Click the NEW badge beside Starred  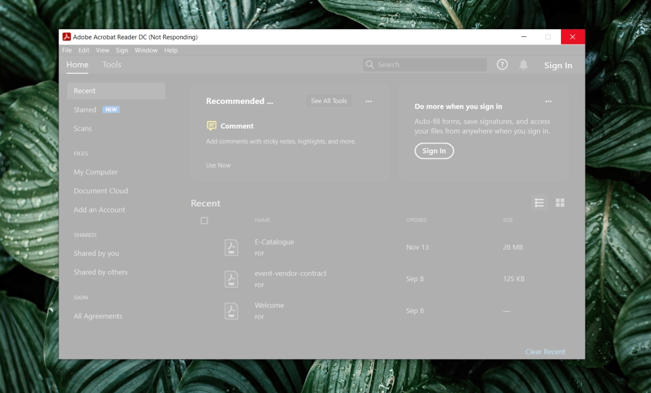111,110
